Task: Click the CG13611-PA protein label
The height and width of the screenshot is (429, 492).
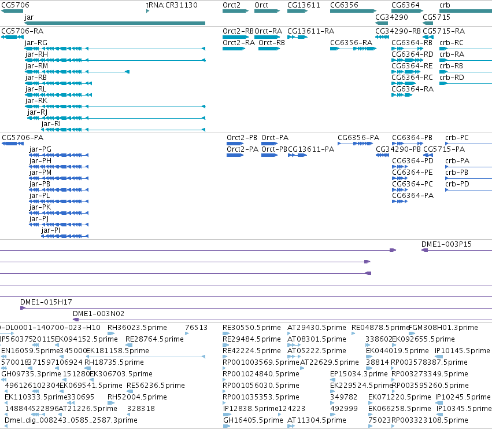Action: [x=311, y=149]
